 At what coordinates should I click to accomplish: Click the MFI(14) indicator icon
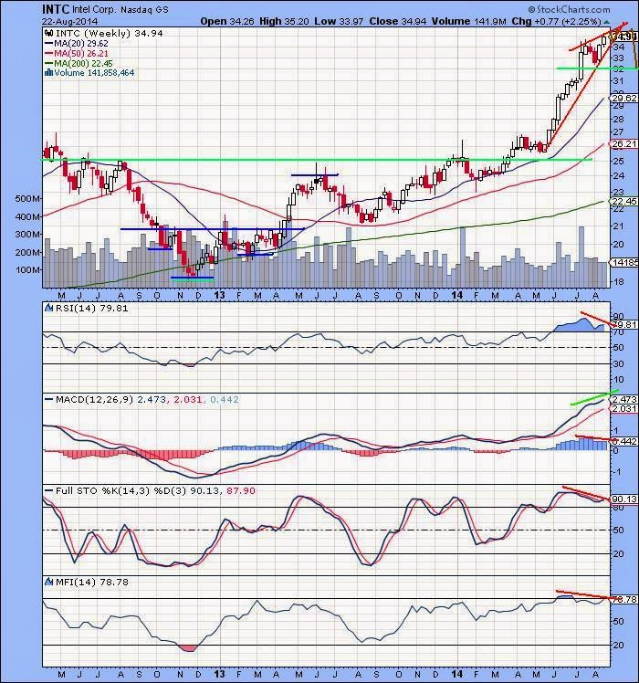[49, 582]
